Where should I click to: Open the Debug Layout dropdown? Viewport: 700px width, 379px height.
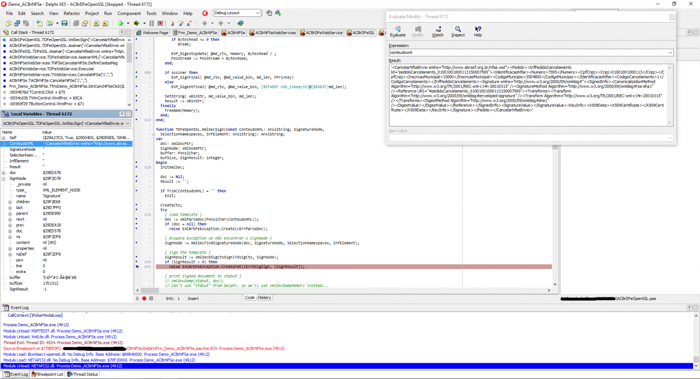click(258, 13)
